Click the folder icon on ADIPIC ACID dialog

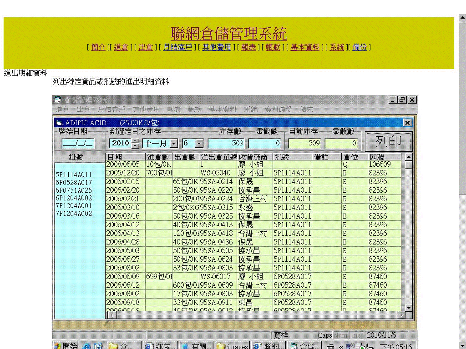pyautogui.click(x=59, y=122)
